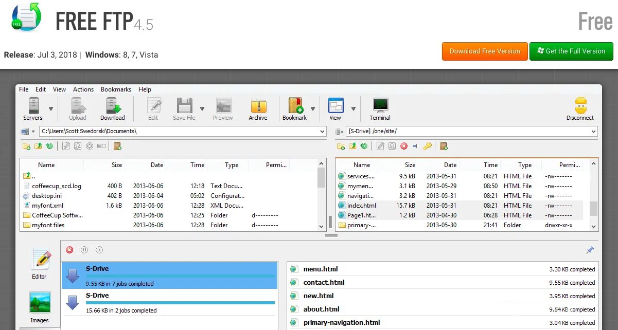Go up one folder in local pane

(x=38, y=146)
